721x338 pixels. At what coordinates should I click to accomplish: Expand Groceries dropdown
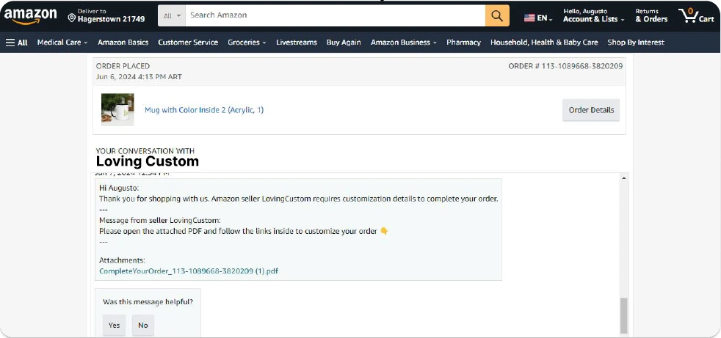point(247,43)
